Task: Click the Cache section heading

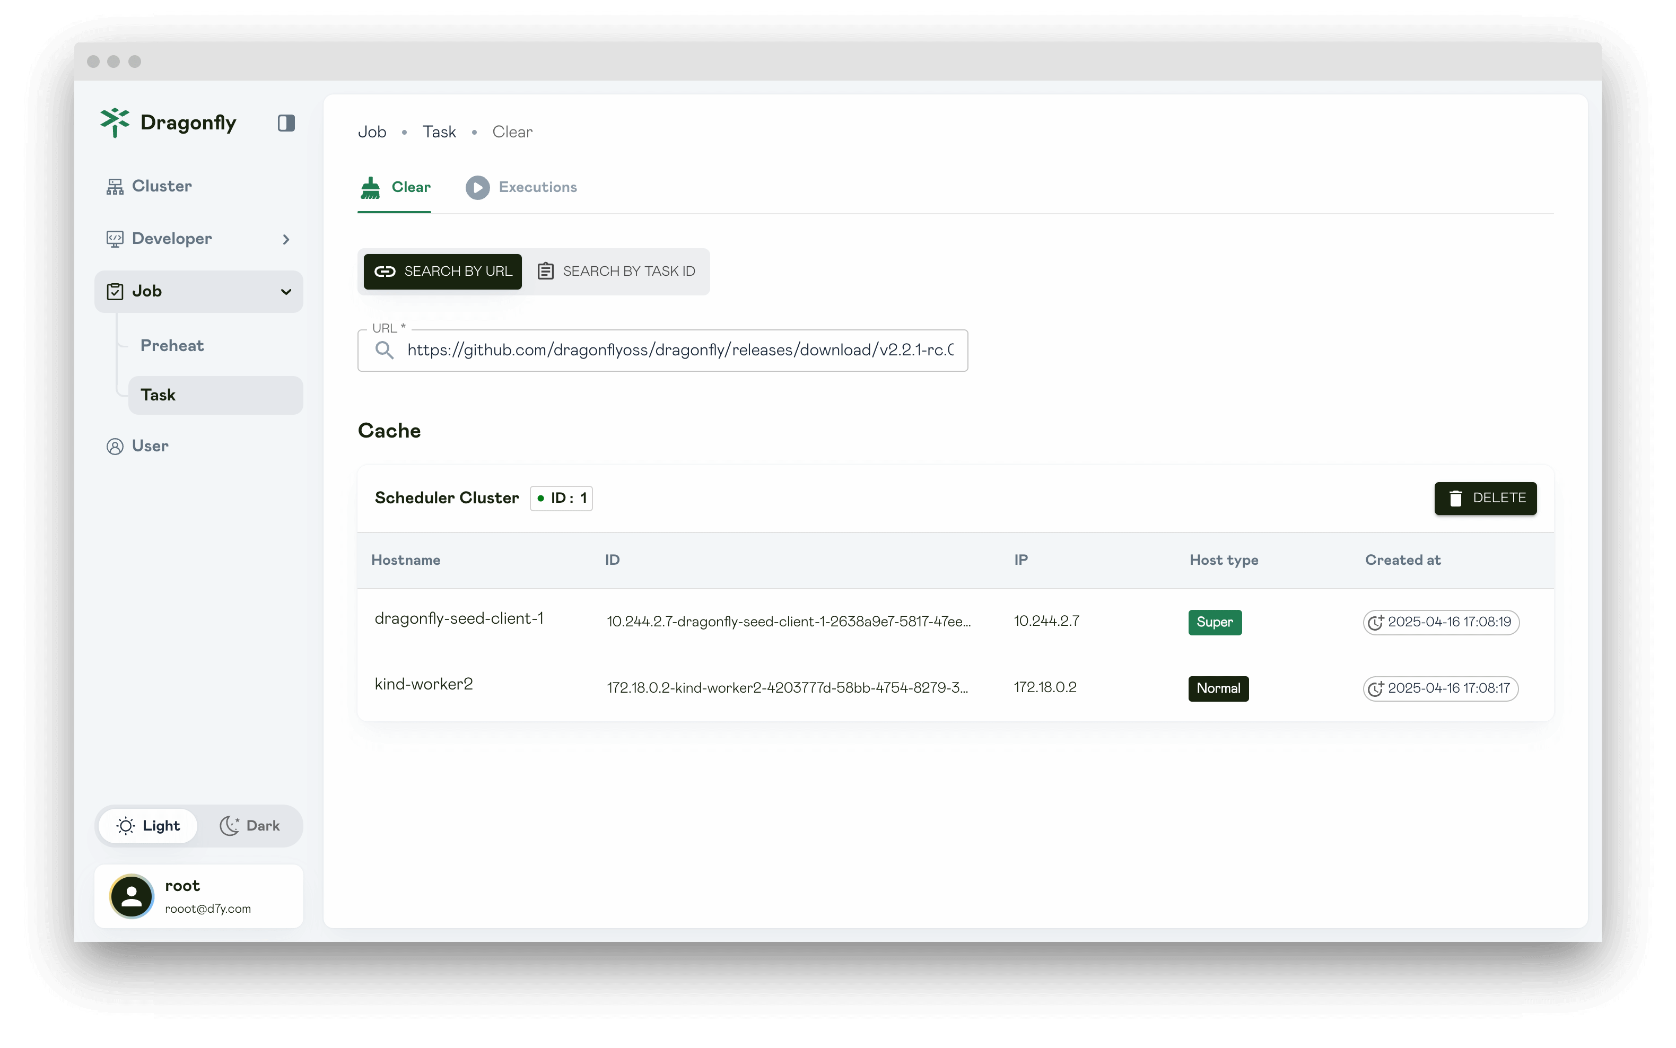Action: point(389,431)
